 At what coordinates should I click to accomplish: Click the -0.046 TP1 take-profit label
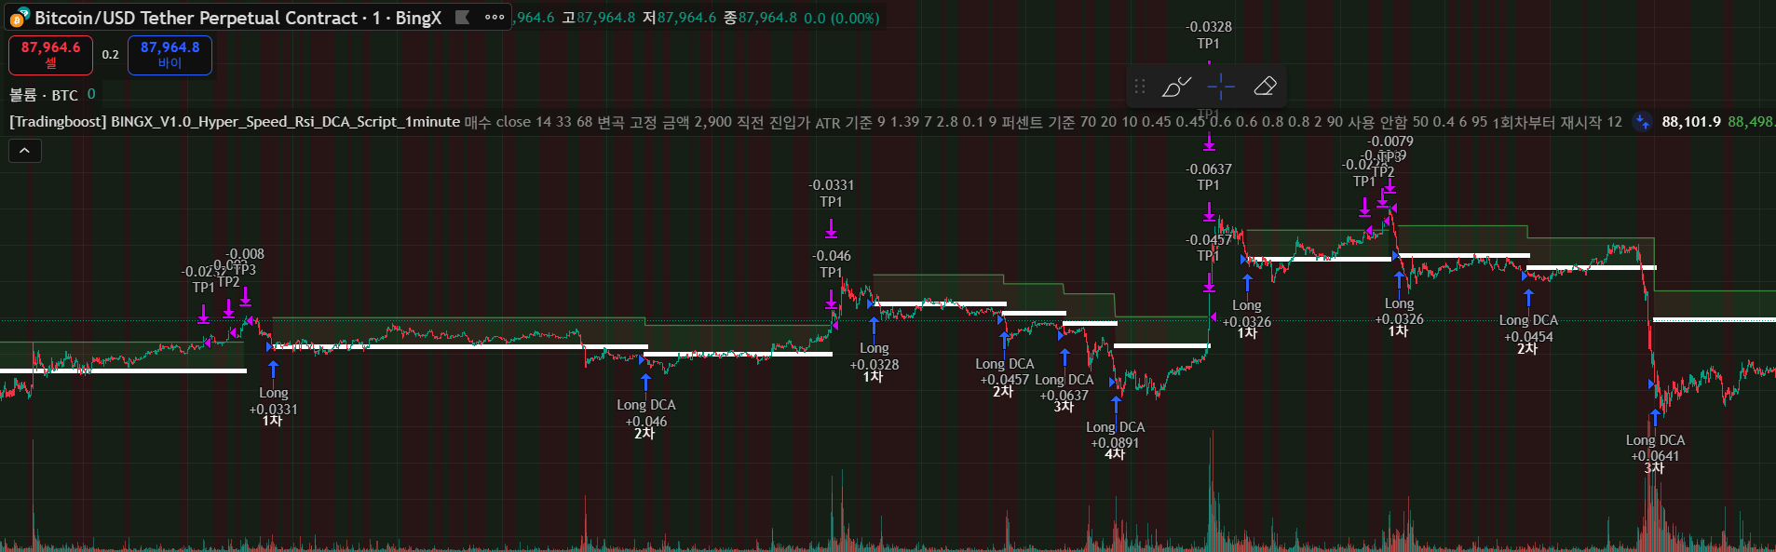coord(831,264)
